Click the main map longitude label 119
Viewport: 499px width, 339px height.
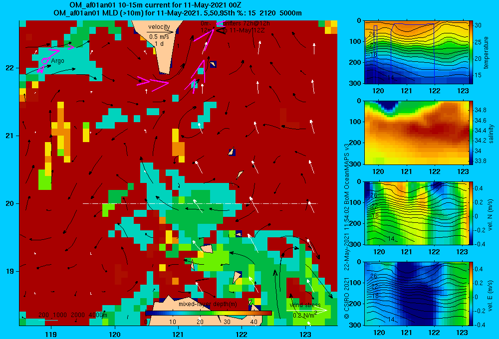click(51, 334)
